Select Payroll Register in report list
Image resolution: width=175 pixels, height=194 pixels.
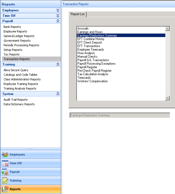pyautogui.click(x=87, y=67)
